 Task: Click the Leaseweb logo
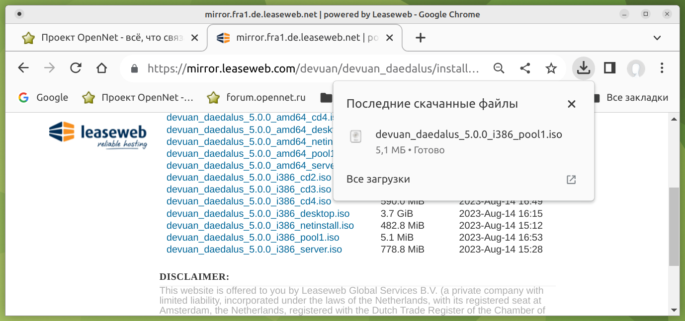coord(98,135)
